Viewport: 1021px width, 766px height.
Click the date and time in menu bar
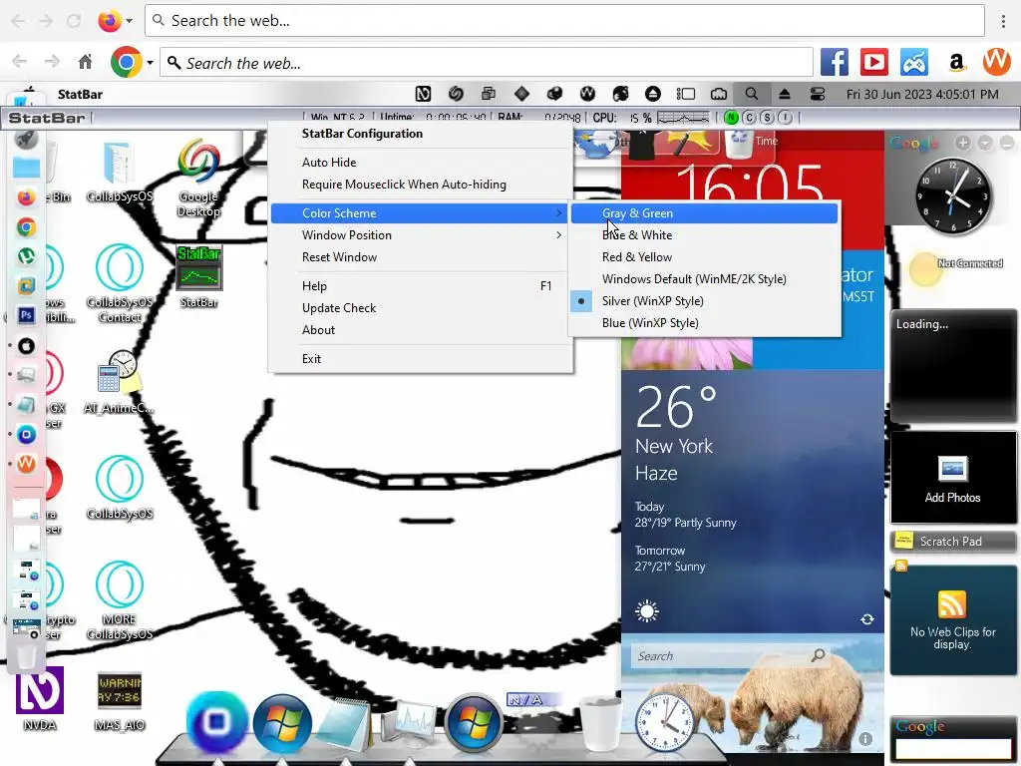[922, 95]
